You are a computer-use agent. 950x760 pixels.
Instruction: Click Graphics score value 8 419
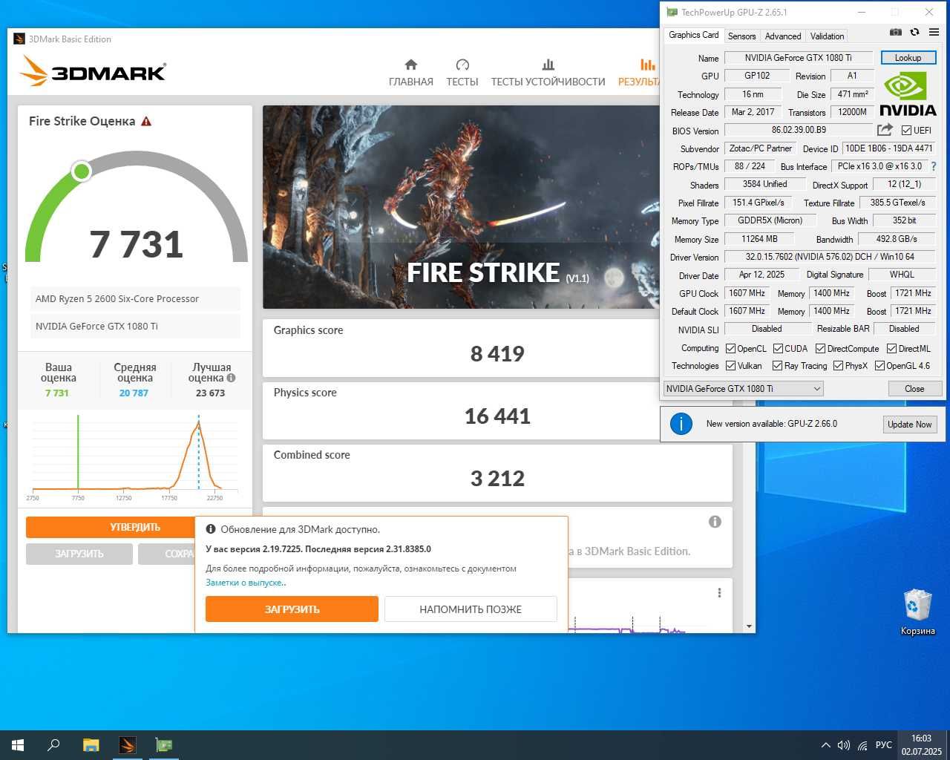[x=497, y=353]
